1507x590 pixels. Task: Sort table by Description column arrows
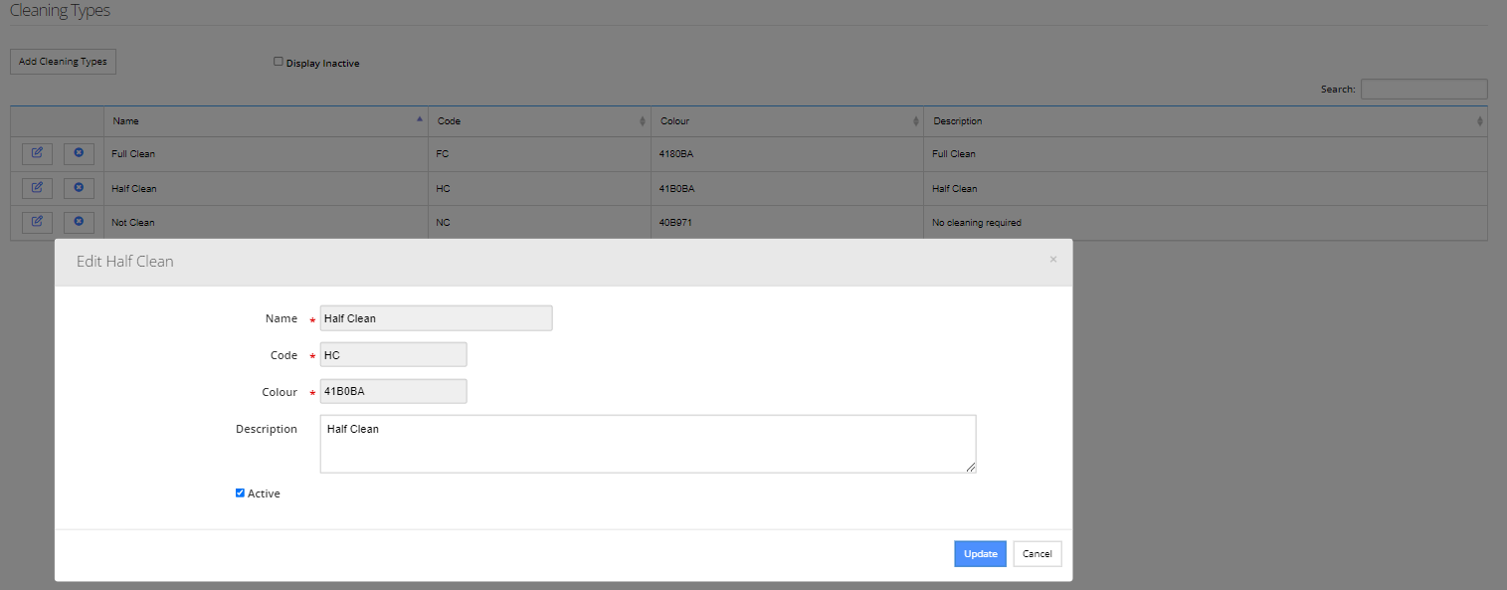coord(1479,121)
